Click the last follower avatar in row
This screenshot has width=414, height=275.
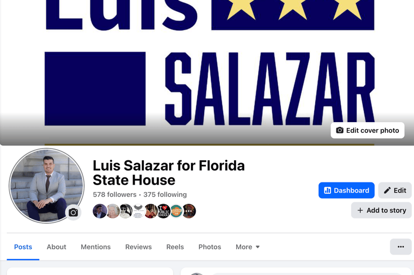click(189, 211)
